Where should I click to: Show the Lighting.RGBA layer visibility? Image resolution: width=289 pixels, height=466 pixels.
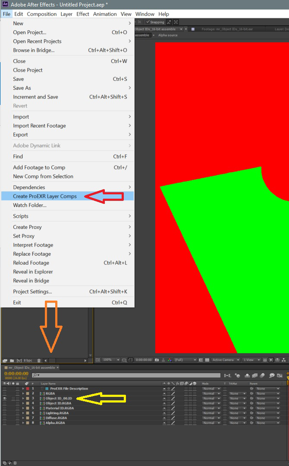coord(4,413)
